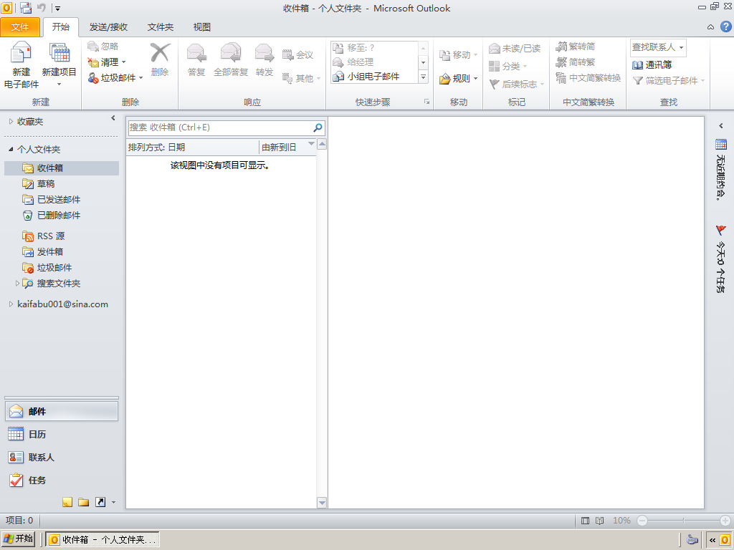Open the Windows 开始 start button

click(18, 539)
